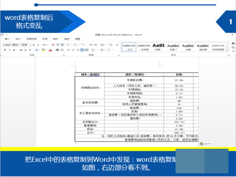
Task: Click the Select cursor icon
Action: [233, 51]
